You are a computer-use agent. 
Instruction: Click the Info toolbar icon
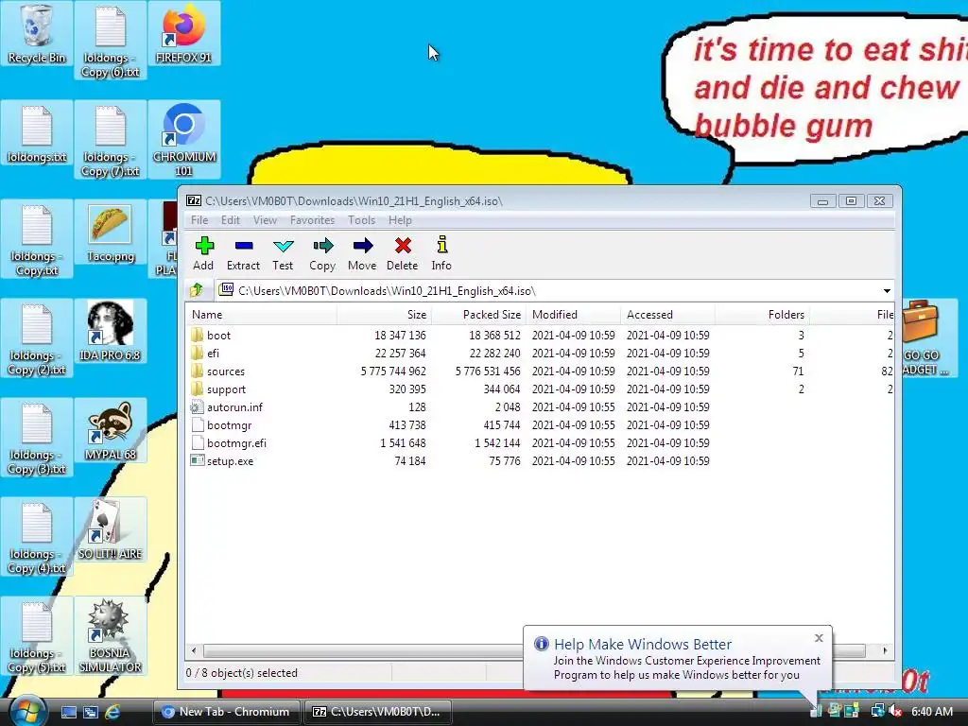[441, 245]
